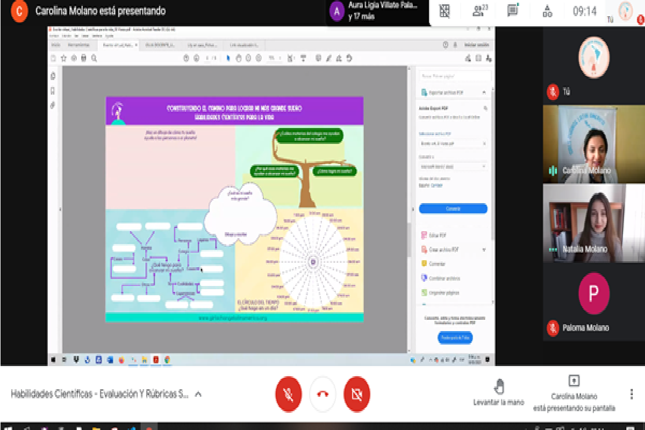Switch to the Herramientas tab in Acrobat
The image size is (645, 430).
(x=78, y=45)
